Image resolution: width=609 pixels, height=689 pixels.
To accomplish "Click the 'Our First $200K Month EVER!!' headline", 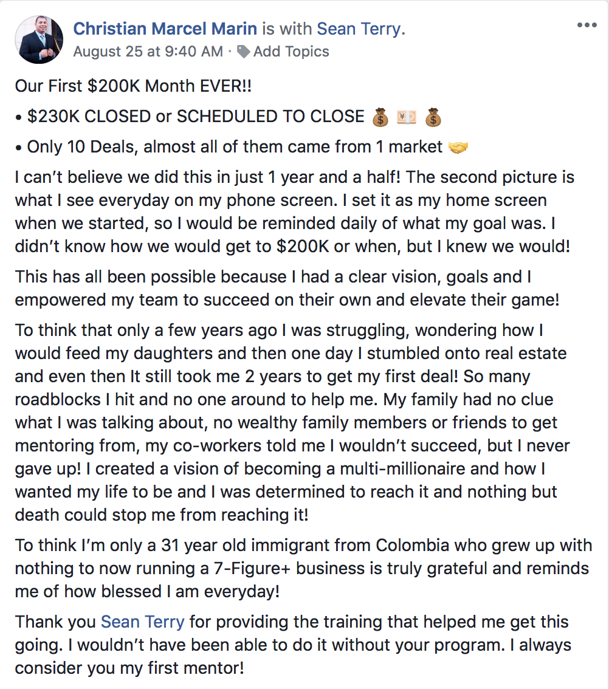I will click(x=133, y=86).
